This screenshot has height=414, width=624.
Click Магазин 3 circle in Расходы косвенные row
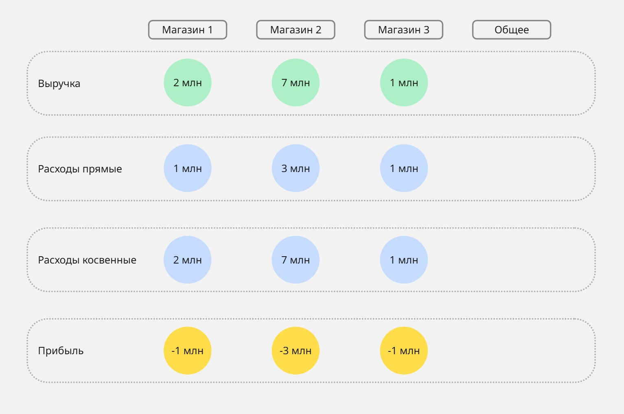tap(404, 260)
